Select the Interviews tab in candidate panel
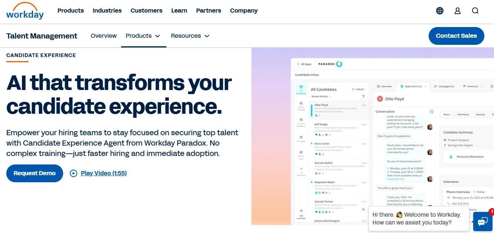The width and height of the screenshot is (494, 233). [x=463, y=114]
